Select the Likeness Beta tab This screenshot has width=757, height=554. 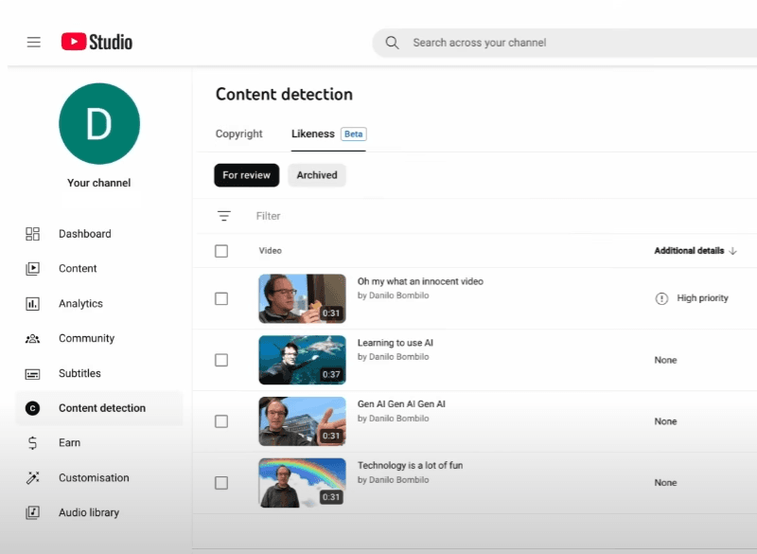click(x=327, y=134)
